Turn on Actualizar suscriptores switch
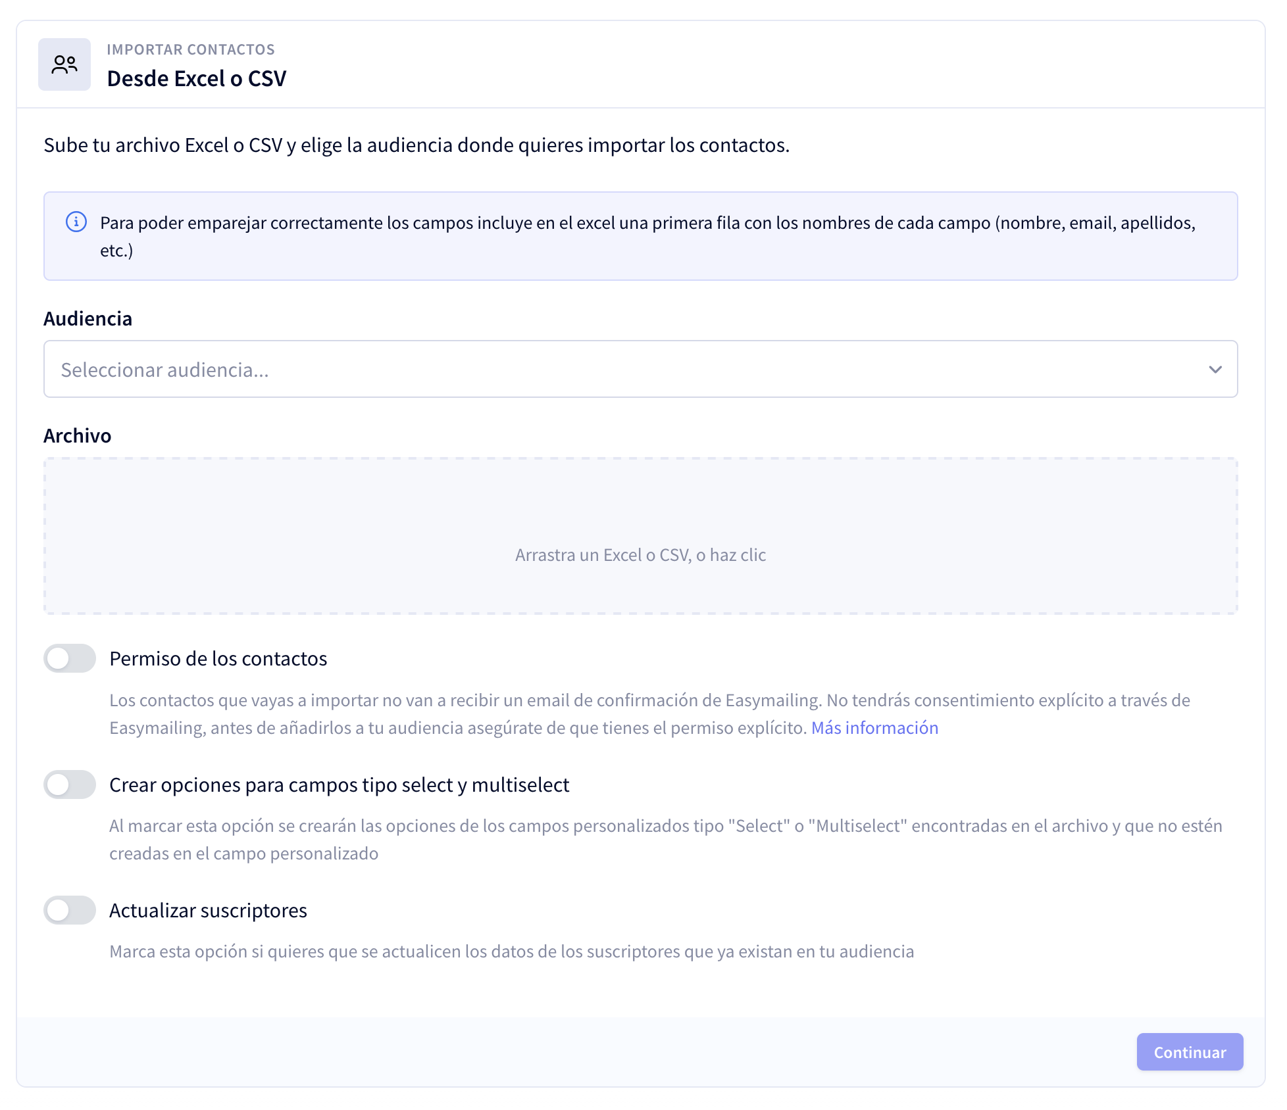The image size is (1287, 1110). point(70,910)
